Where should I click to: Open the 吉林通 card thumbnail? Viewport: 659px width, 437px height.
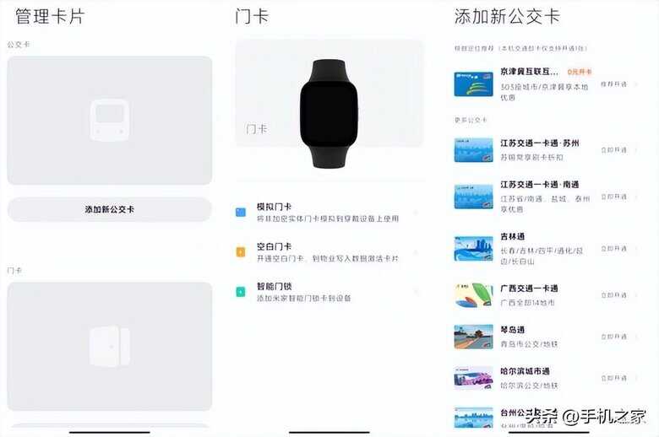tap(474, 249)
